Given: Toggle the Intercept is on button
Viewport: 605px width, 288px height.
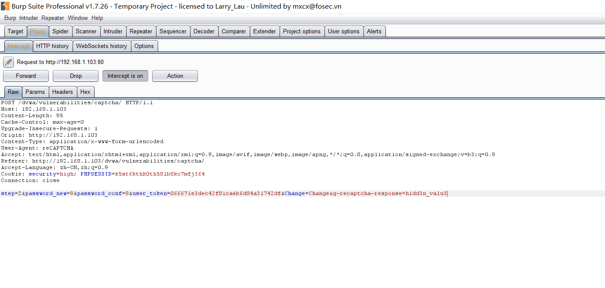Looking at the screenshot, I should (x=125, y=76).
